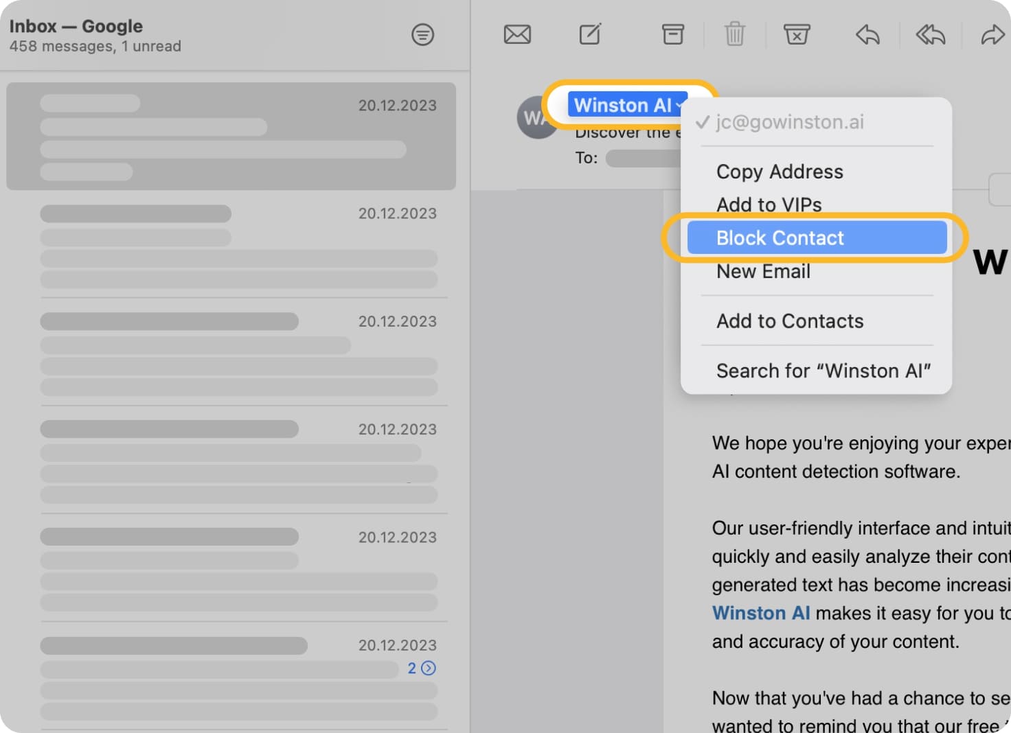1011x733 pixels.
Task: Compose a new message
Action: 589,34
